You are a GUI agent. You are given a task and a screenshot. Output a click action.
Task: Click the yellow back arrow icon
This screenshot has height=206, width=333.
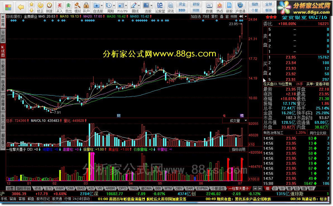(x=21, y=7)
